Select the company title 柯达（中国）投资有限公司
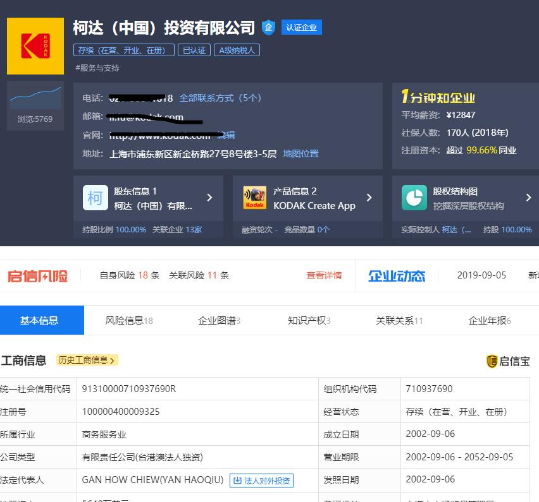This screenshot has width=539, height=502. click(x=164, y=27)
